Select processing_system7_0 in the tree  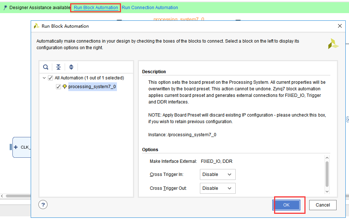(92, 86)
